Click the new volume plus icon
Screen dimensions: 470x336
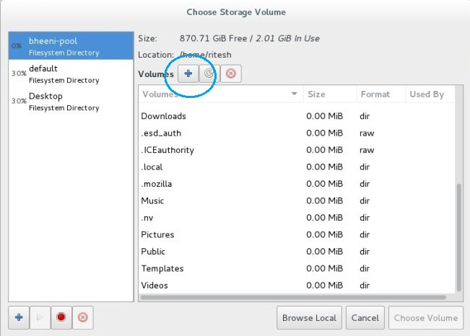click(x=188, y=74)
